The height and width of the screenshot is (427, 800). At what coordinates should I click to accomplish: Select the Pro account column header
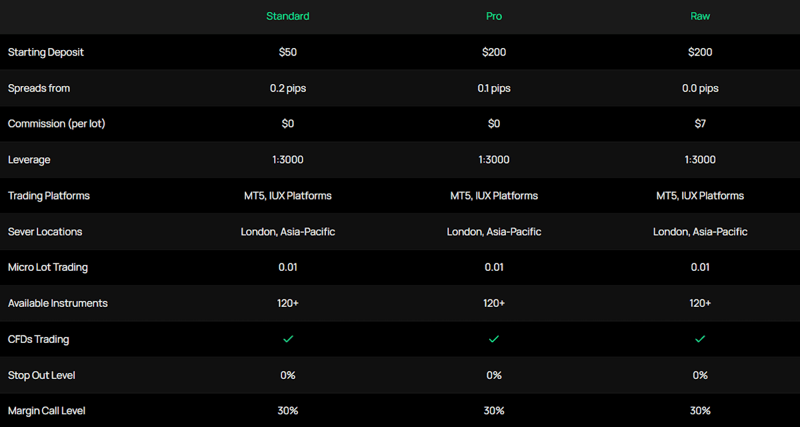pyautogui.click(x=494, y=16)
